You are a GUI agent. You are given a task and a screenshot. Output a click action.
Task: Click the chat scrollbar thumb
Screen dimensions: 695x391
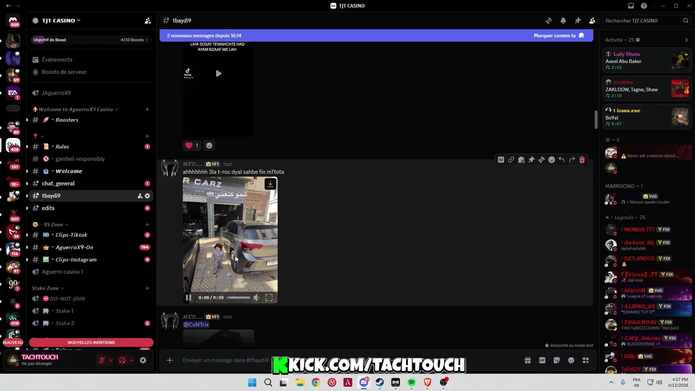point(596,119)
